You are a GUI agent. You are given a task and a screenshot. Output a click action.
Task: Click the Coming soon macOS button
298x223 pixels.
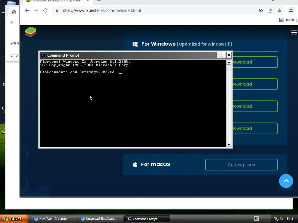pyautogui.click(x=241, y=165)
